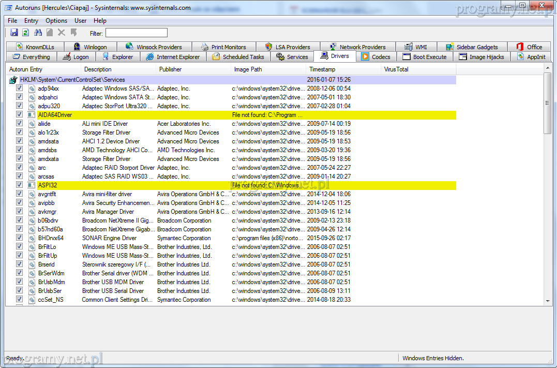Screen dimensions: 557x368
Task: Switch to the Logon tab
Action: coord(76,57)
